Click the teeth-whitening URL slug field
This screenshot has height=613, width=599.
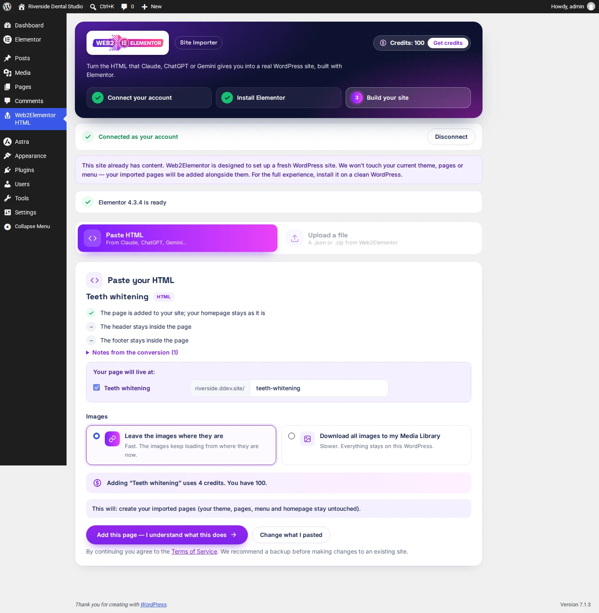[319, 388]
